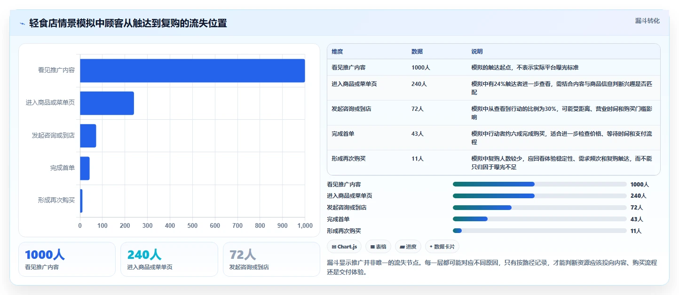This screenshot has height=295, width=679.
Task: Click the title 轻食店情景模拟中顾客从触达到复购的流失位置
Action: pos(128,23)
